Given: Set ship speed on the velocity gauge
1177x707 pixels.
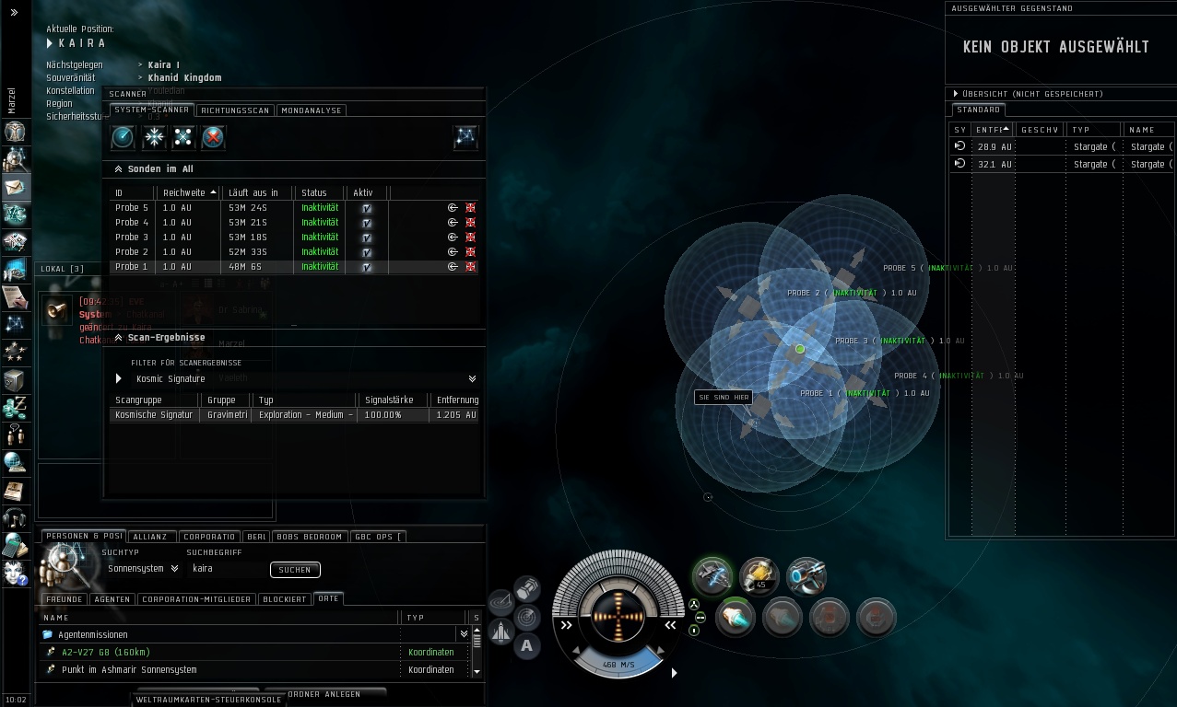Looking at the screenshot, I should (x=618, y=662).
